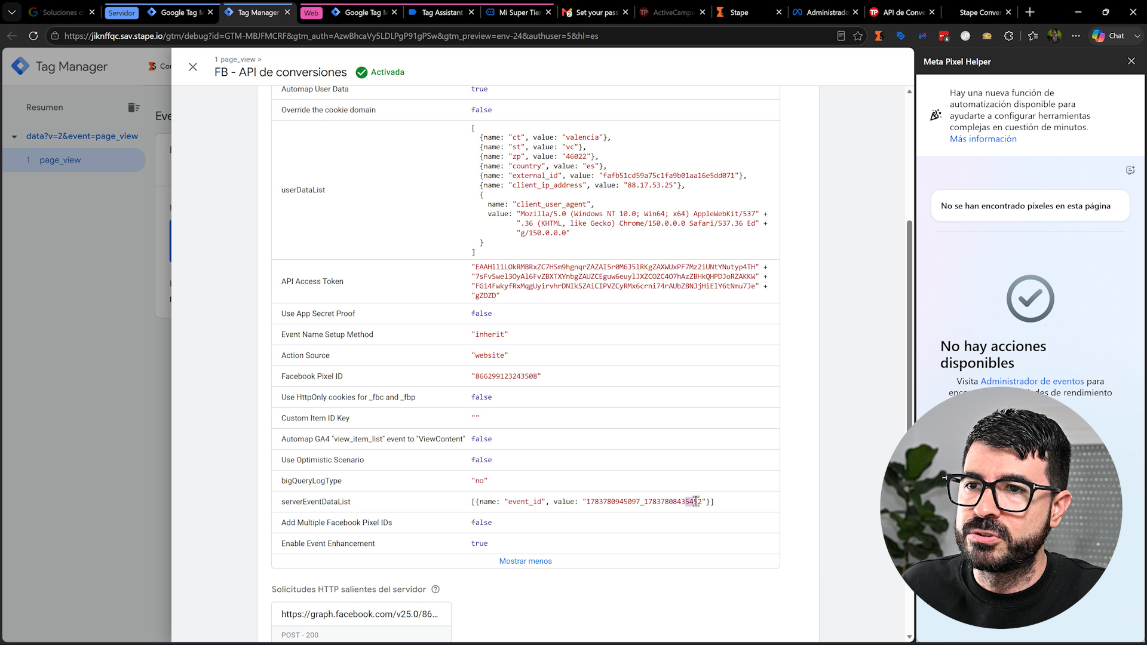The height and width of the screenshot is (645, 1147).
Task: Open the tab list dropdown arrow
Action: pyautogui.click(x=12, y=12)
